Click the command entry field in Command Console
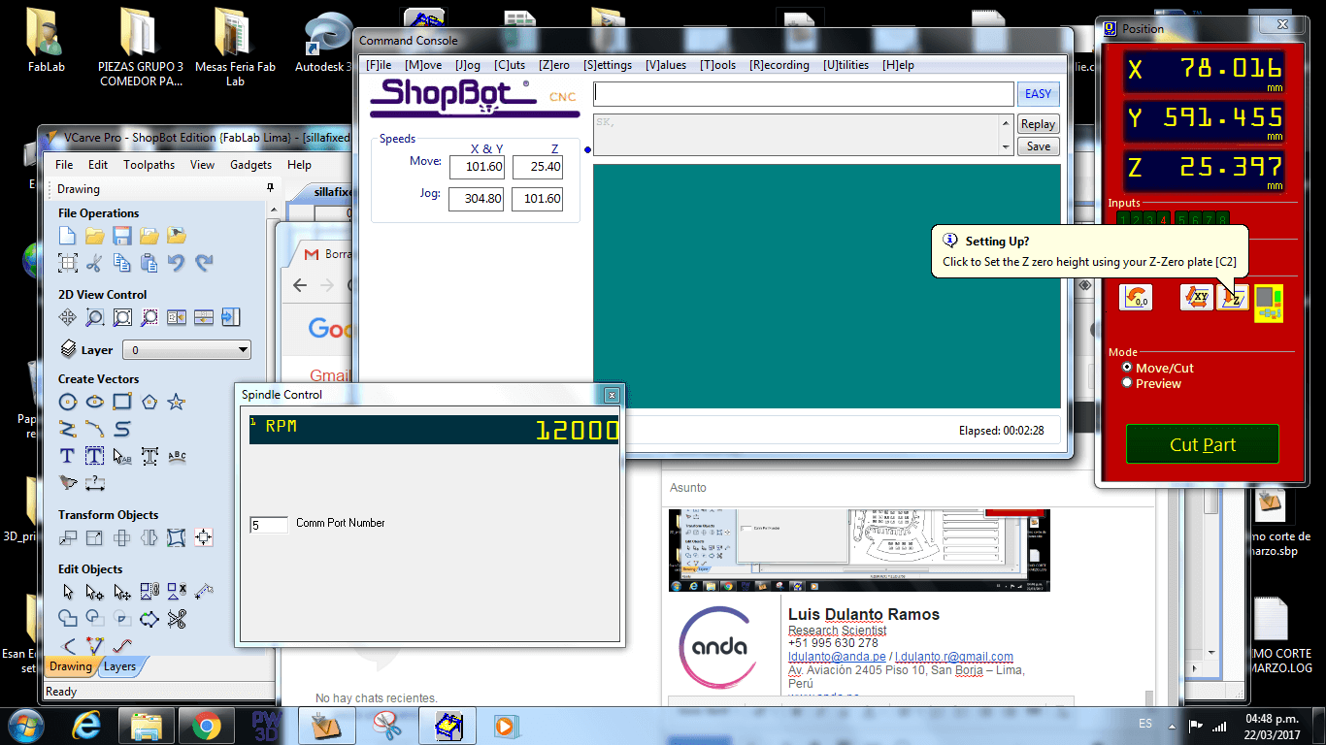Image resolution: width=1326 pixels, height=745 pixels. [x=804, y=94]
